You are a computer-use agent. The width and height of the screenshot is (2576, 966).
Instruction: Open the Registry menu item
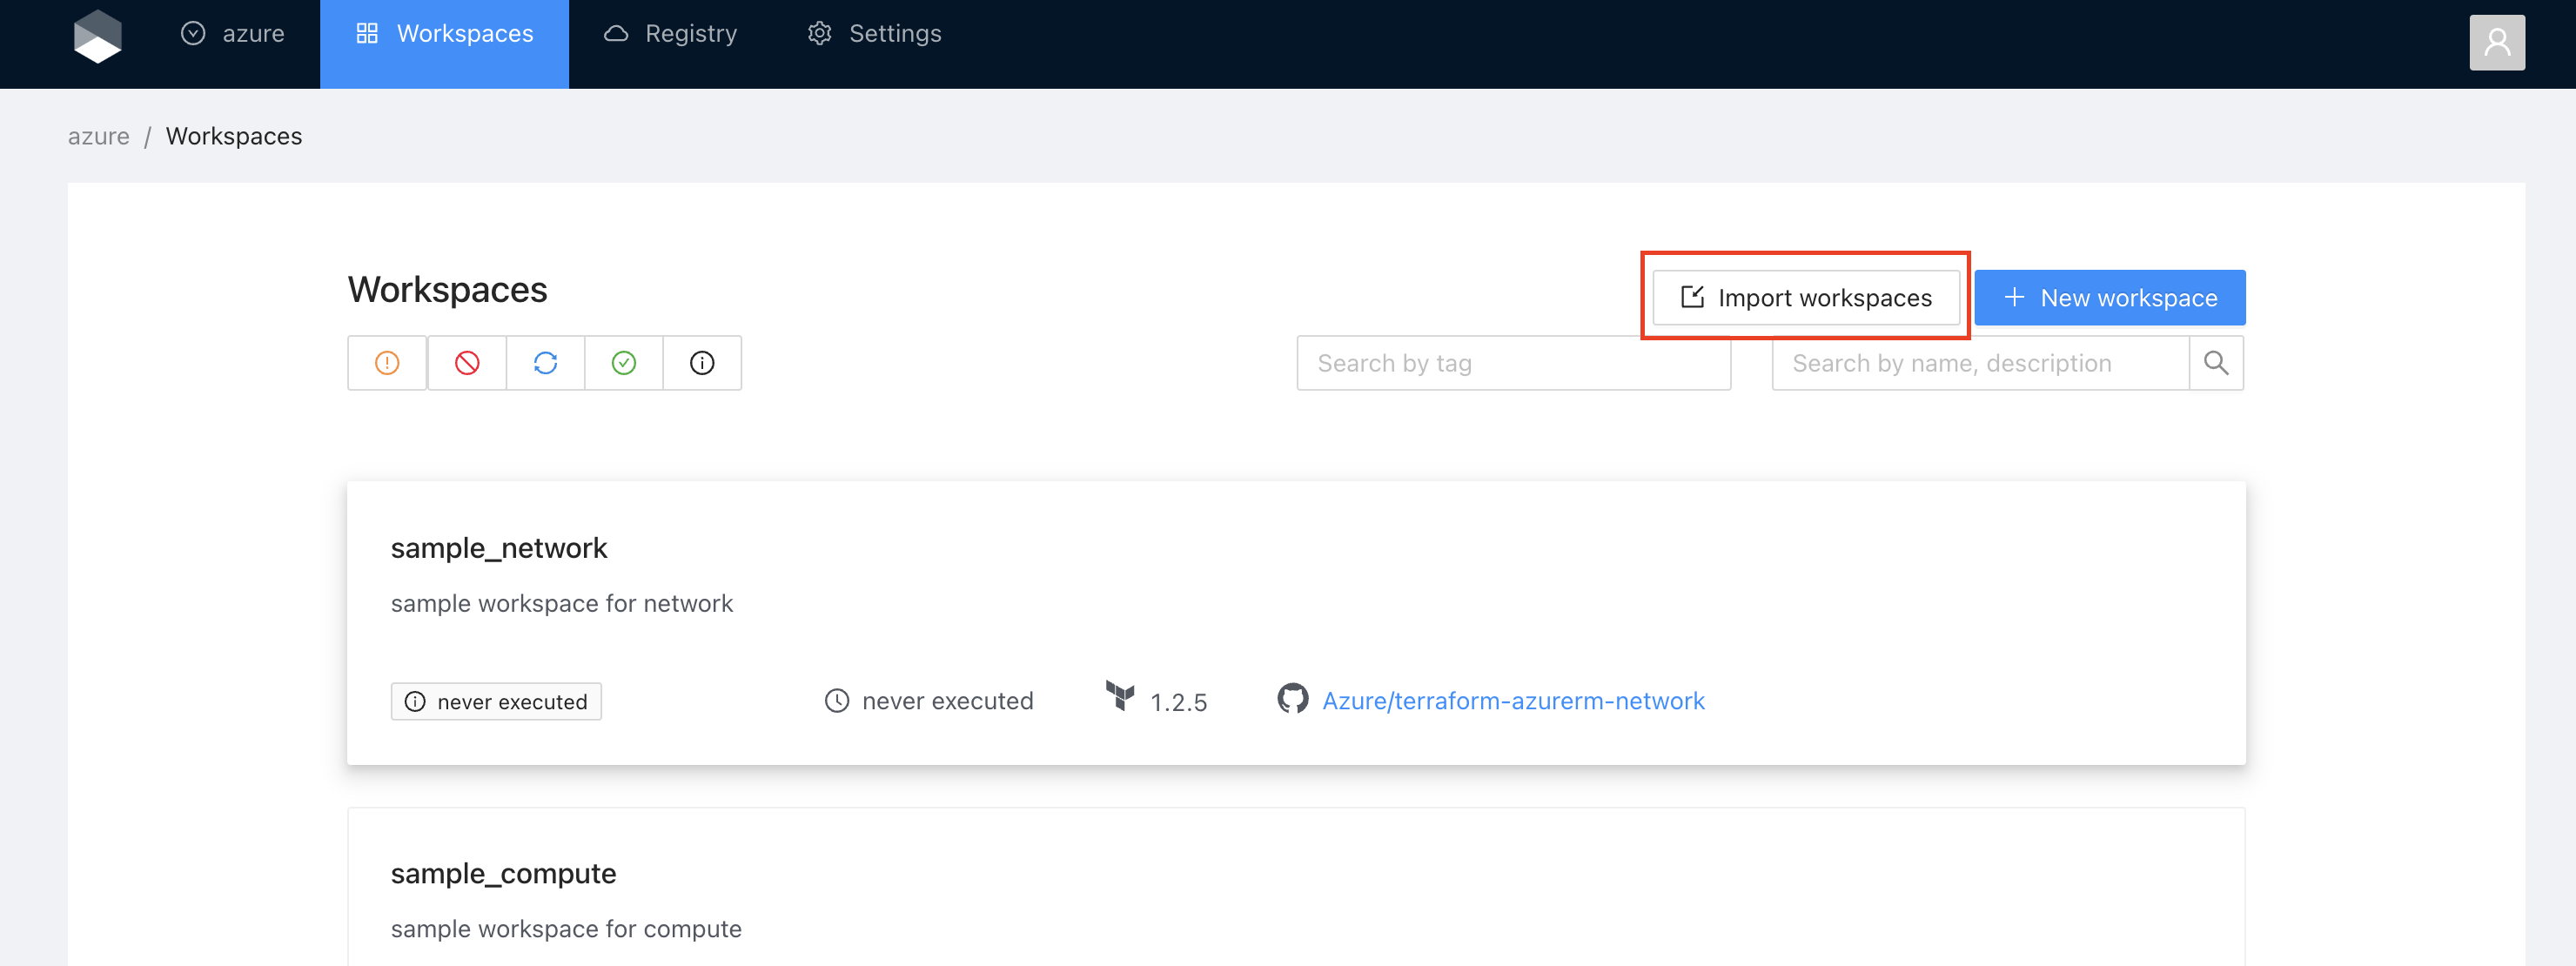pos(670,34)
